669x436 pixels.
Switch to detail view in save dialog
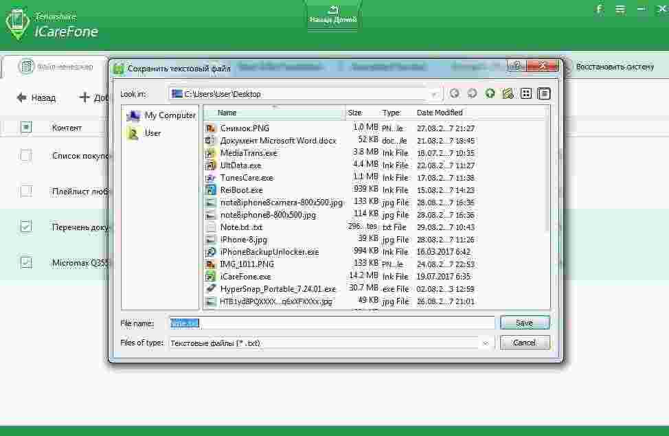544,93
